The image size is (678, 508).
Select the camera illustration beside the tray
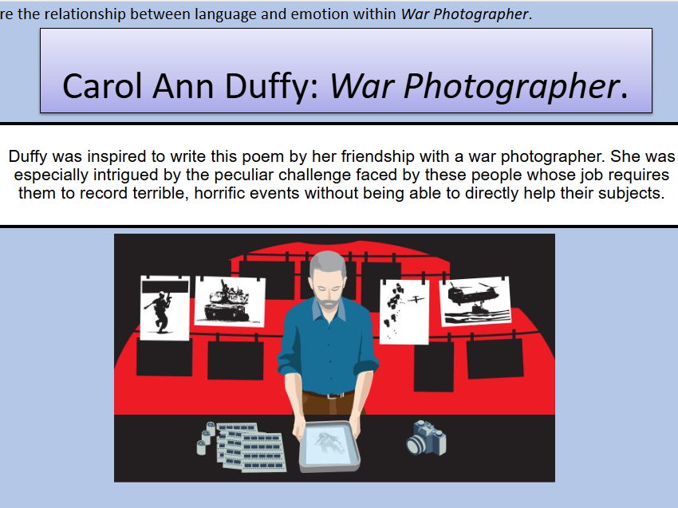click(x=425, y=439)
